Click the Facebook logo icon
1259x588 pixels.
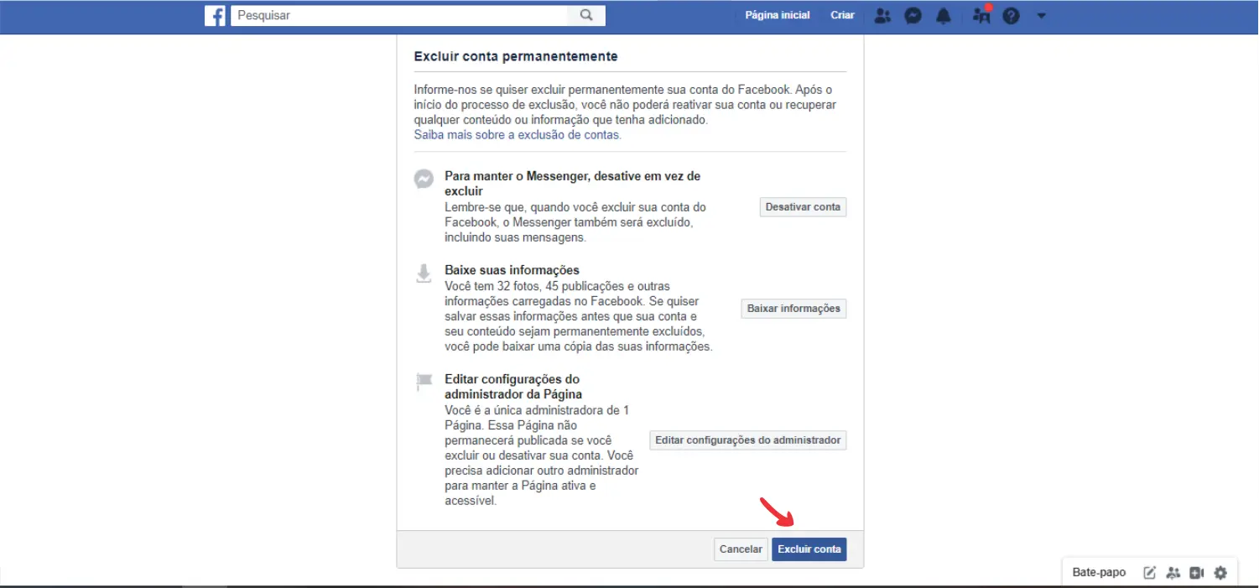(215, 15)
